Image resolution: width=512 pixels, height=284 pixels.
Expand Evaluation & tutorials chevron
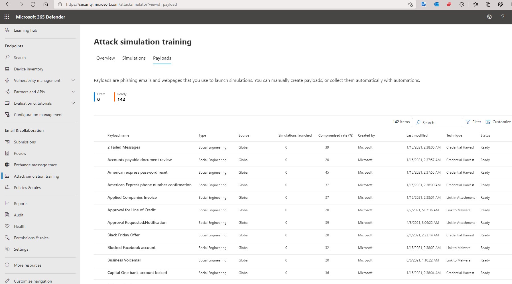click(73, 103)
